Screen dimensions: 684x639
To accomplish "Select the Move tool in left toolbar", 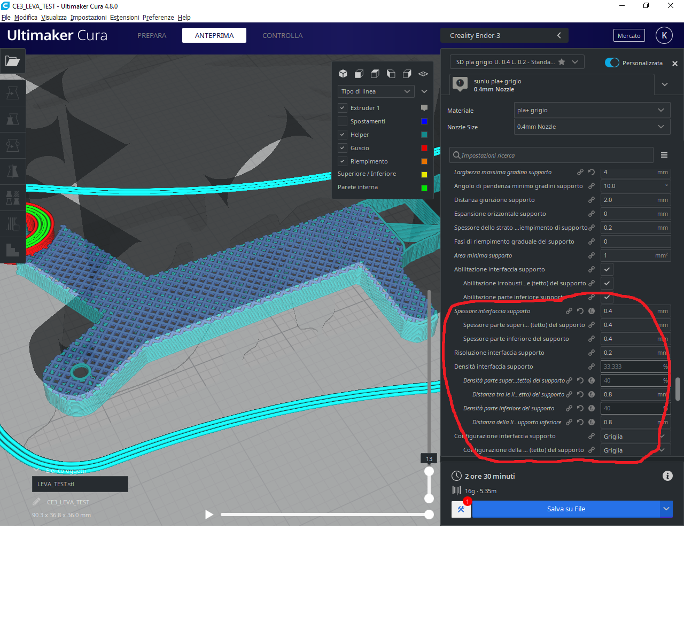I will (13, 93).
